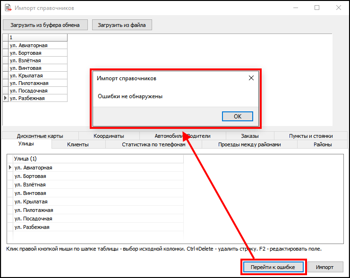Select Проезды между районами tab
Image resolution: width=350 pixels, height=278 pixels.
click(249, 144)
